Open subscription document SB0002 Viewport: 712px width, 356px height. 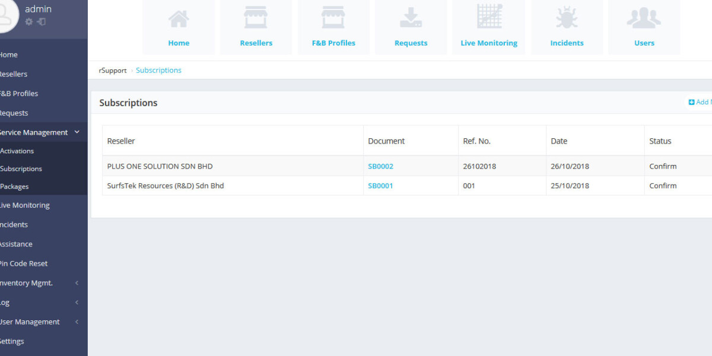point(380,166)
